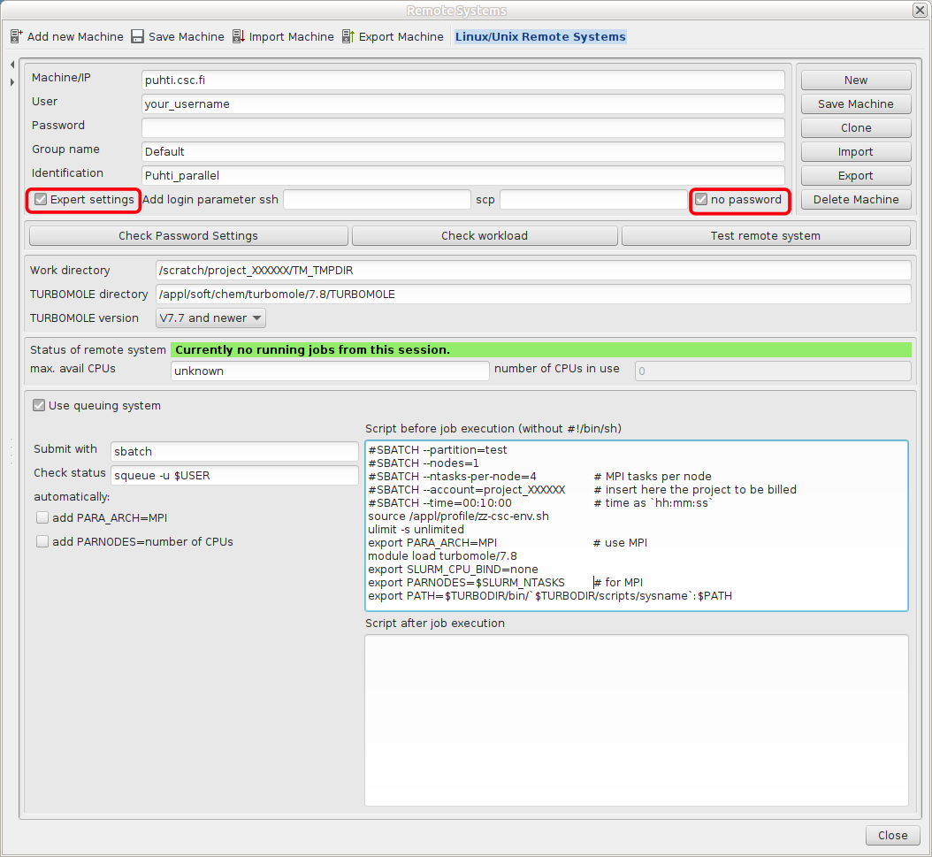
Task: Click the Script after job execution area
Action: tap(636, 720)
